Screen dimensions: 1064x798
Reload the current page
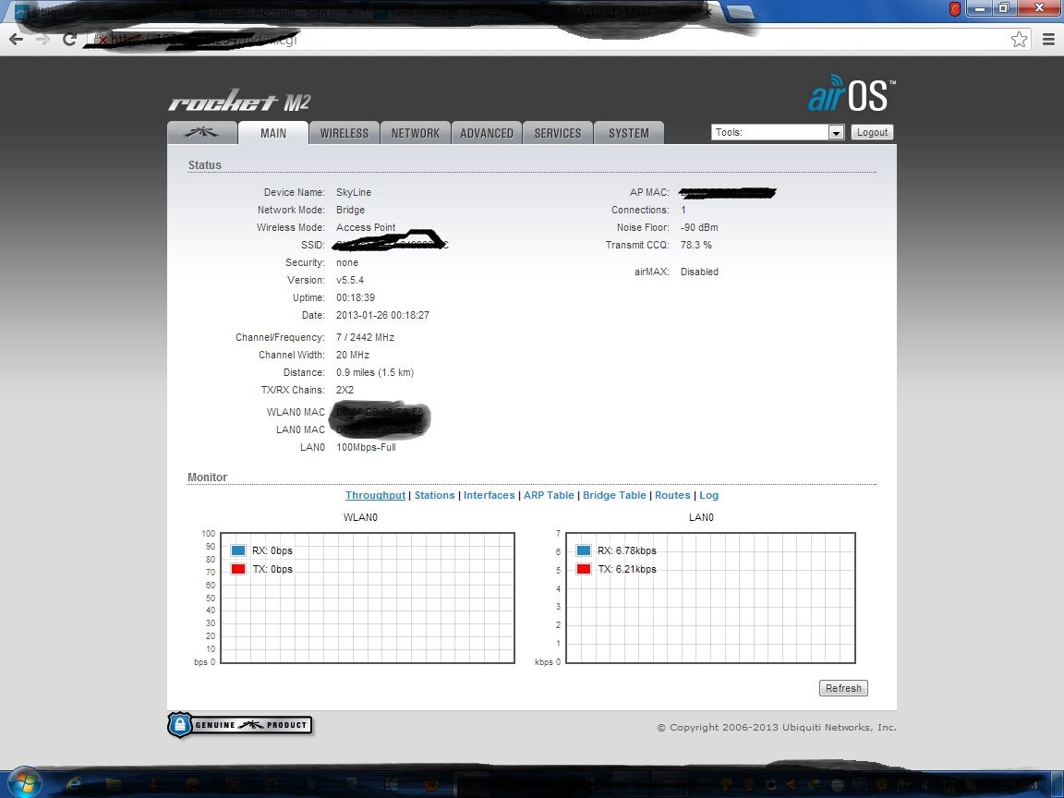68,40
